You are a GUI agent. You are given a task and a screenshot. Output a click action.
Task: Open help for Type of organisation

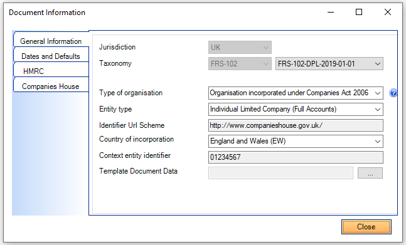[x=393, y=93]
